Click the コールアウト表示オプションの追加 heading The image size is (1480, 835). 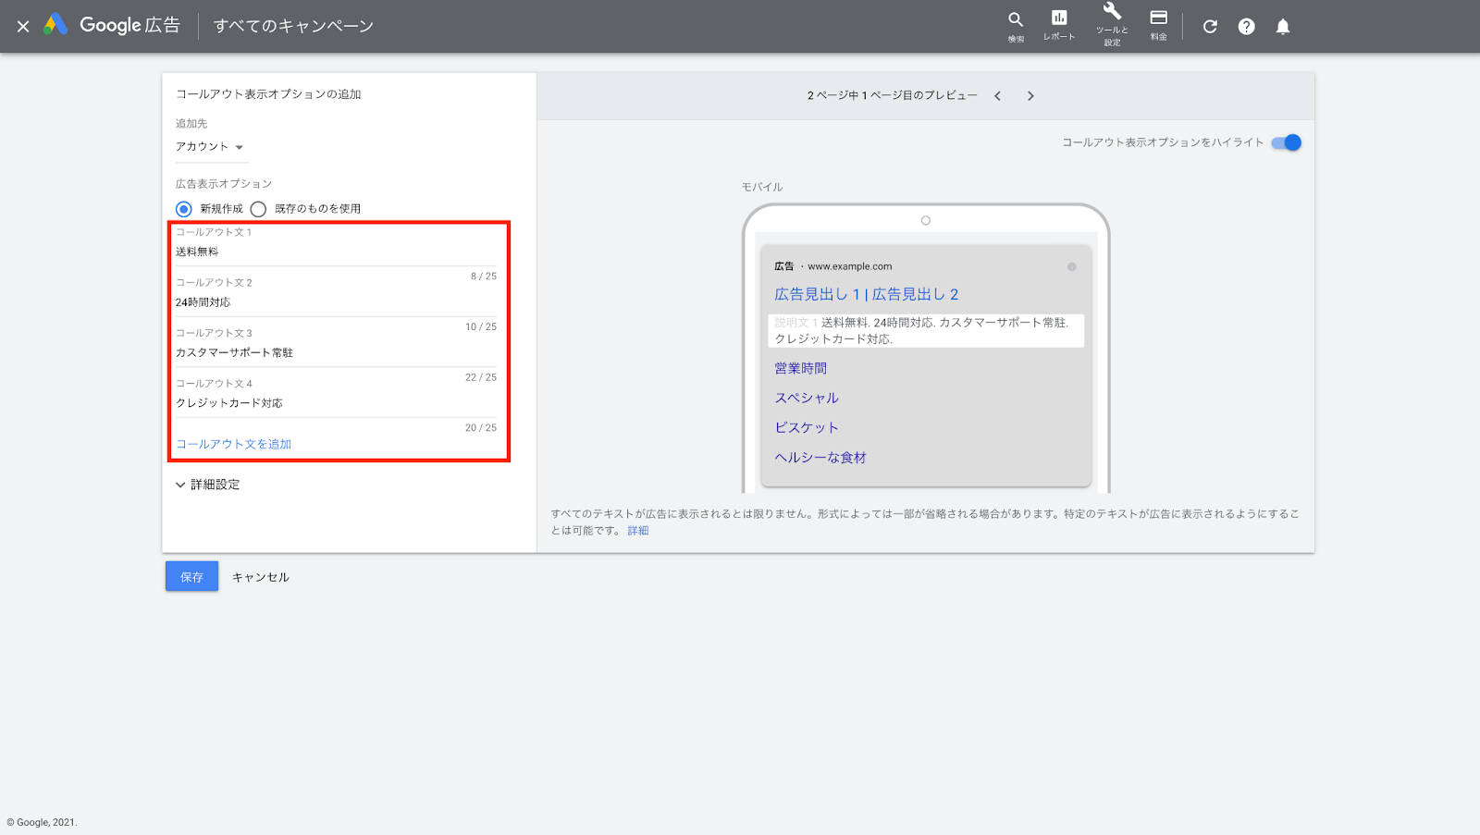pos(268,94)
